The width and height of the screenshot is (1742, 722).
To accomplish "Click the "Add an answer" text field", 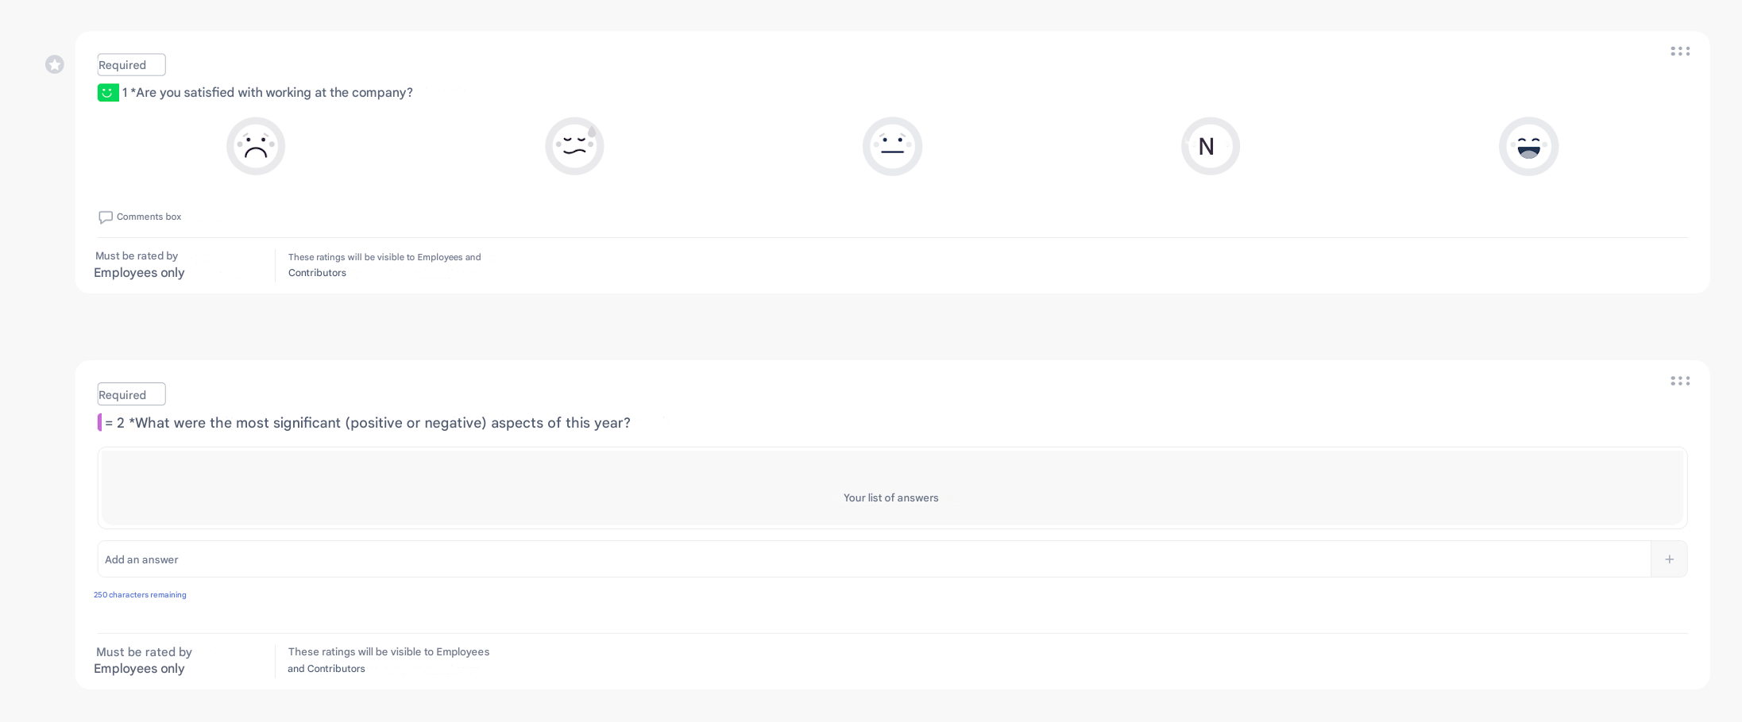I will coord(874,559).
